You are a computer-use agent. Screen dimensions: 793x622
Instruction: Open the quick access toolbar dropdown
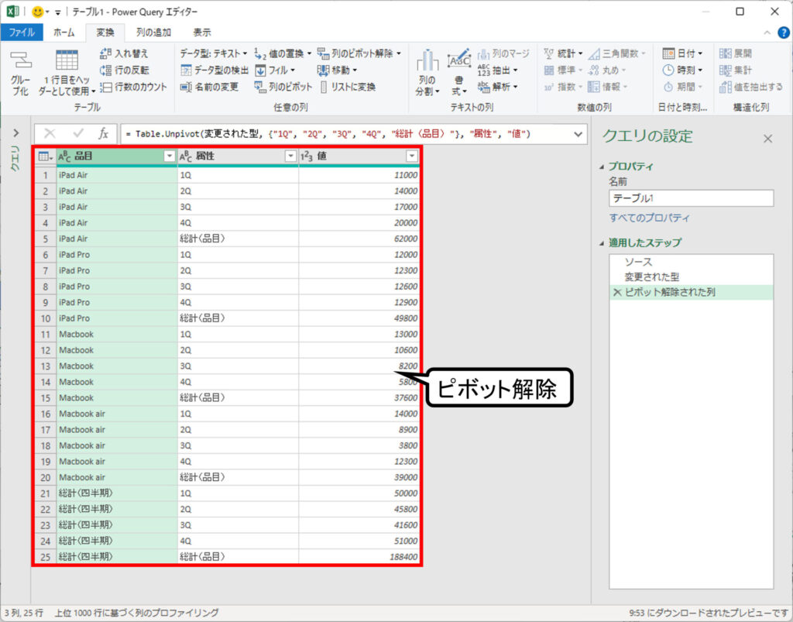click(57, 12)
